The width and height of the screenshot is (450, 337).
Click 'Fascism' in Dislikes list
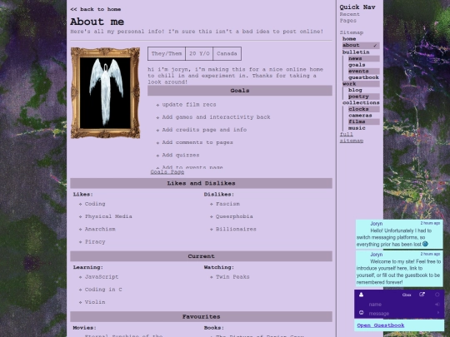pos(227,204)
